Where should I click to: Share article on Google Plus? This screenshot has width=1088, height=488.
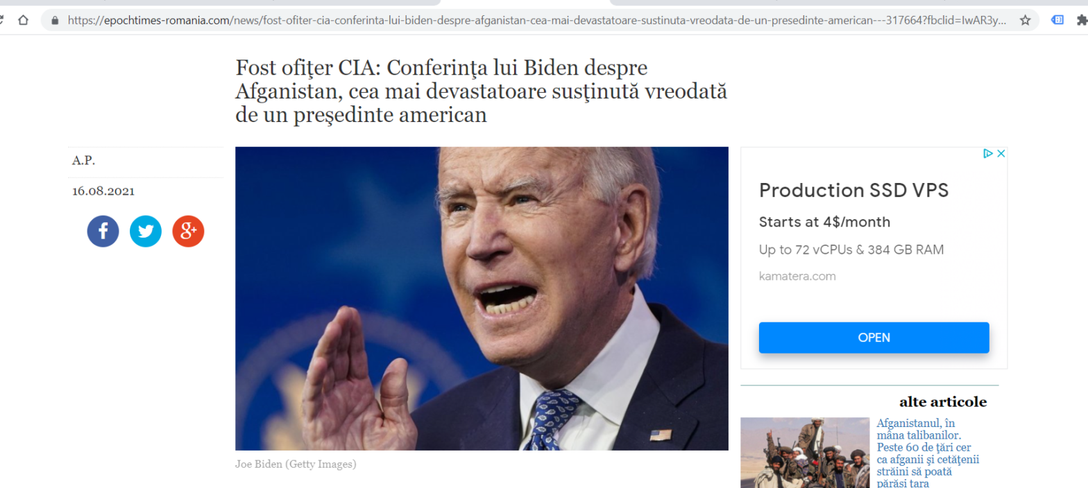pyautogui.click(x=188, y=232)
